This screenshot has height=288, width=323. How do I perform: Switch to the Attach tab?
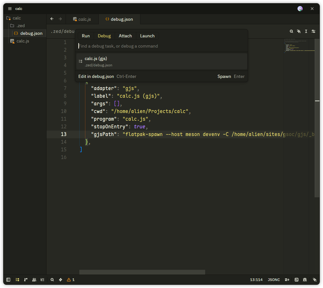coord(125,36)
